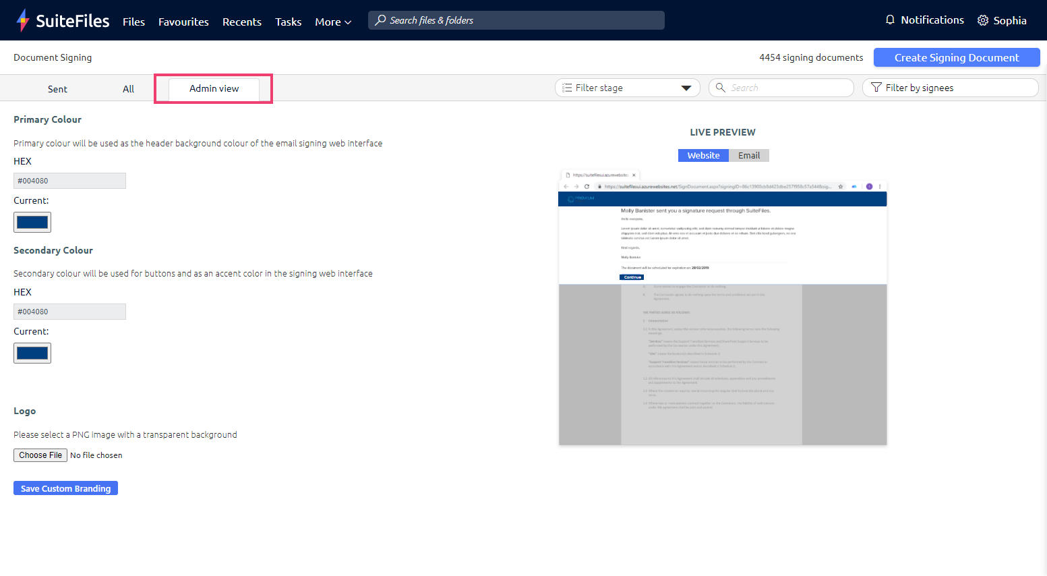
Task: Open the Files menu
Action: (x=133, y=22)
